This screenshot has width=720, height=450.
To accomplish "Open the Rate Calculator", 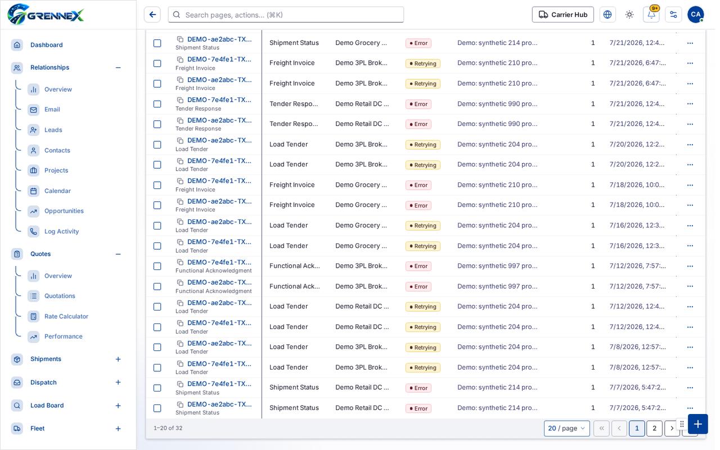I will 66,316.
